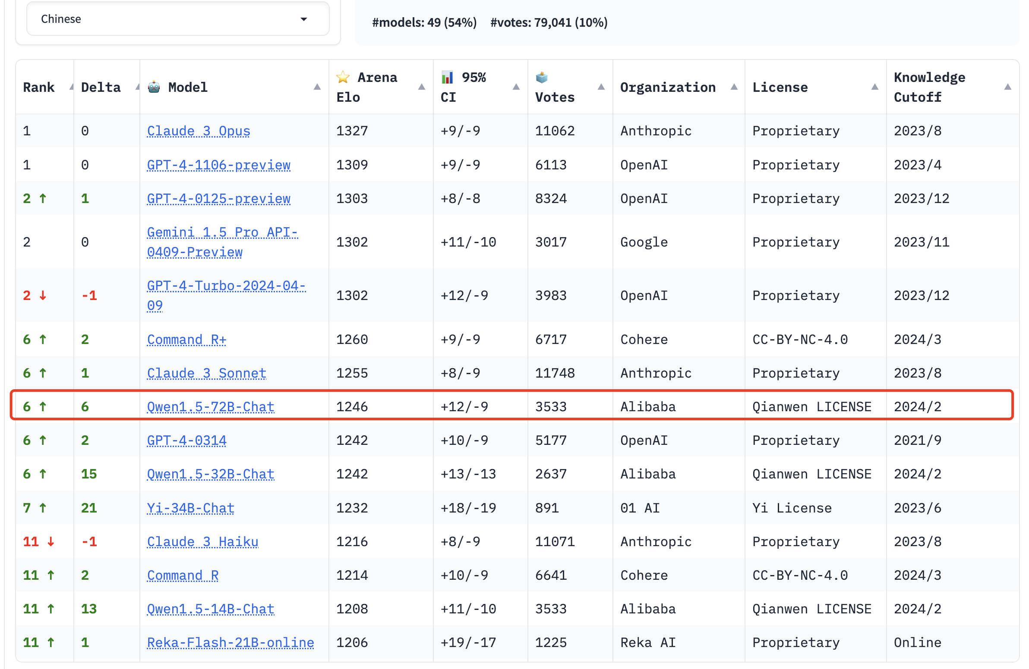Click Reka AI organization cell

tap(648, 643)
